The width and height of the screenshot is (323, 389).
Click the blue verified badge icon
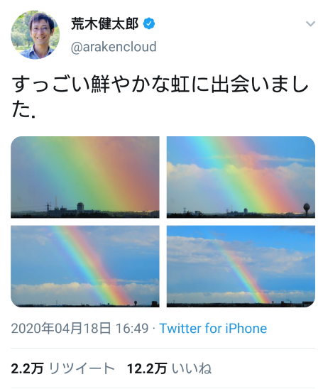(149, 24)
